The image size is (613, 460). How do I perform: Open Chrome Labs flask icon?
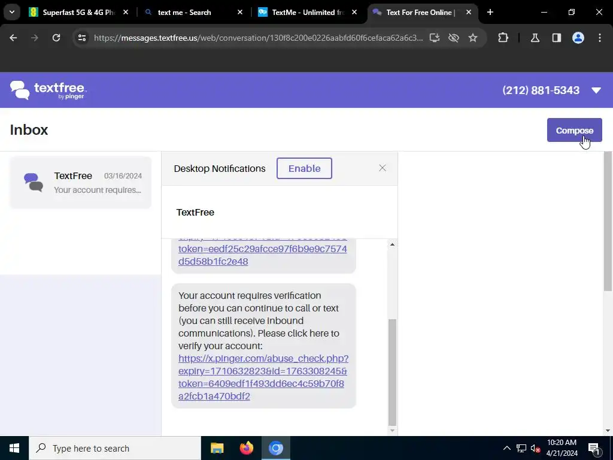pyautogui.click(x=535, y=38)
